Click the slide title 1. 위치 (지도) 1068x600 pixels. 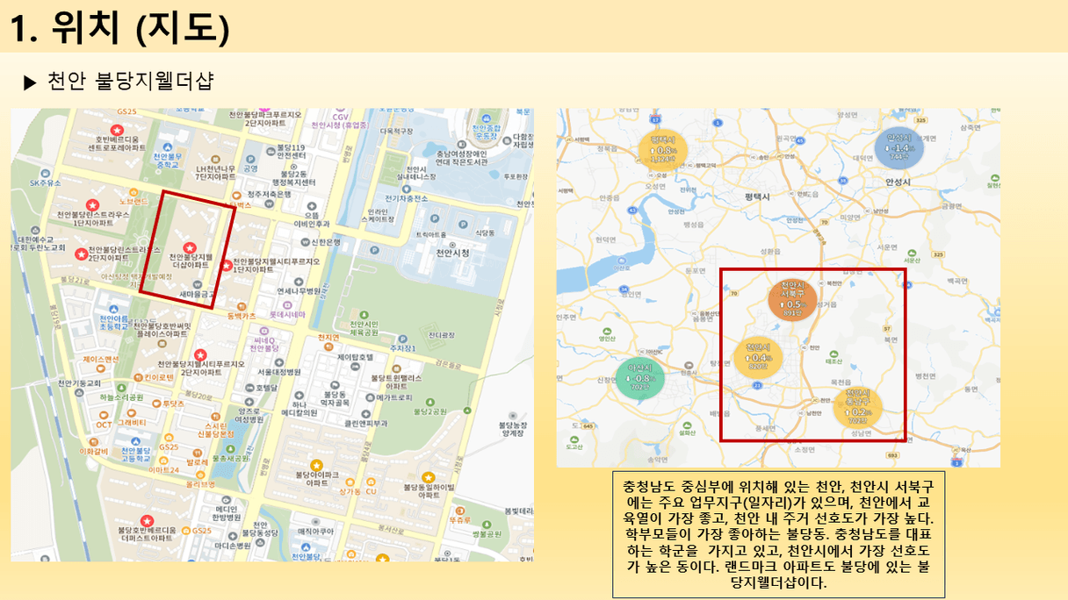pos(120,27)
